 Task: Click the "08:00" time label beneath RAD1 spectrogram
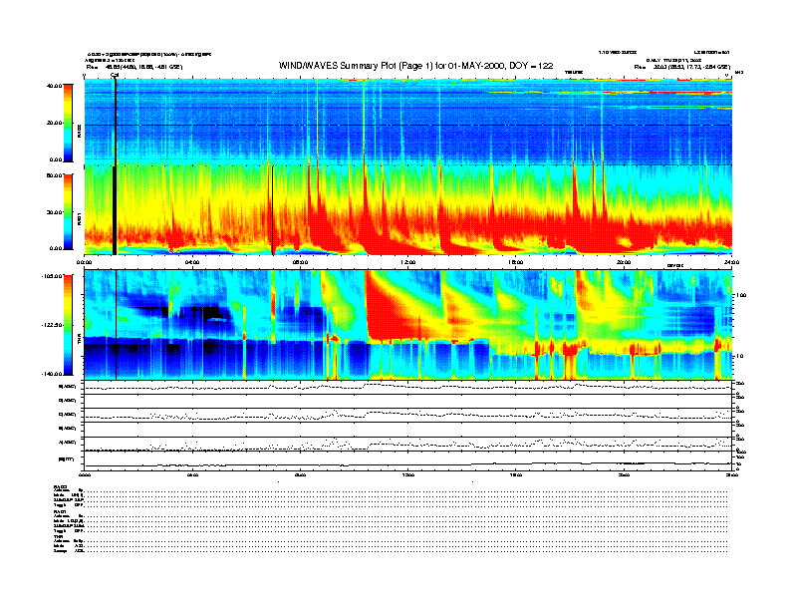point(300,262)
